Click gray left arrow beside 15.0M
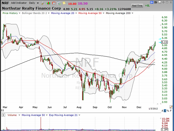The width and height of the screenshot is (174, 131). pos(160,118)
